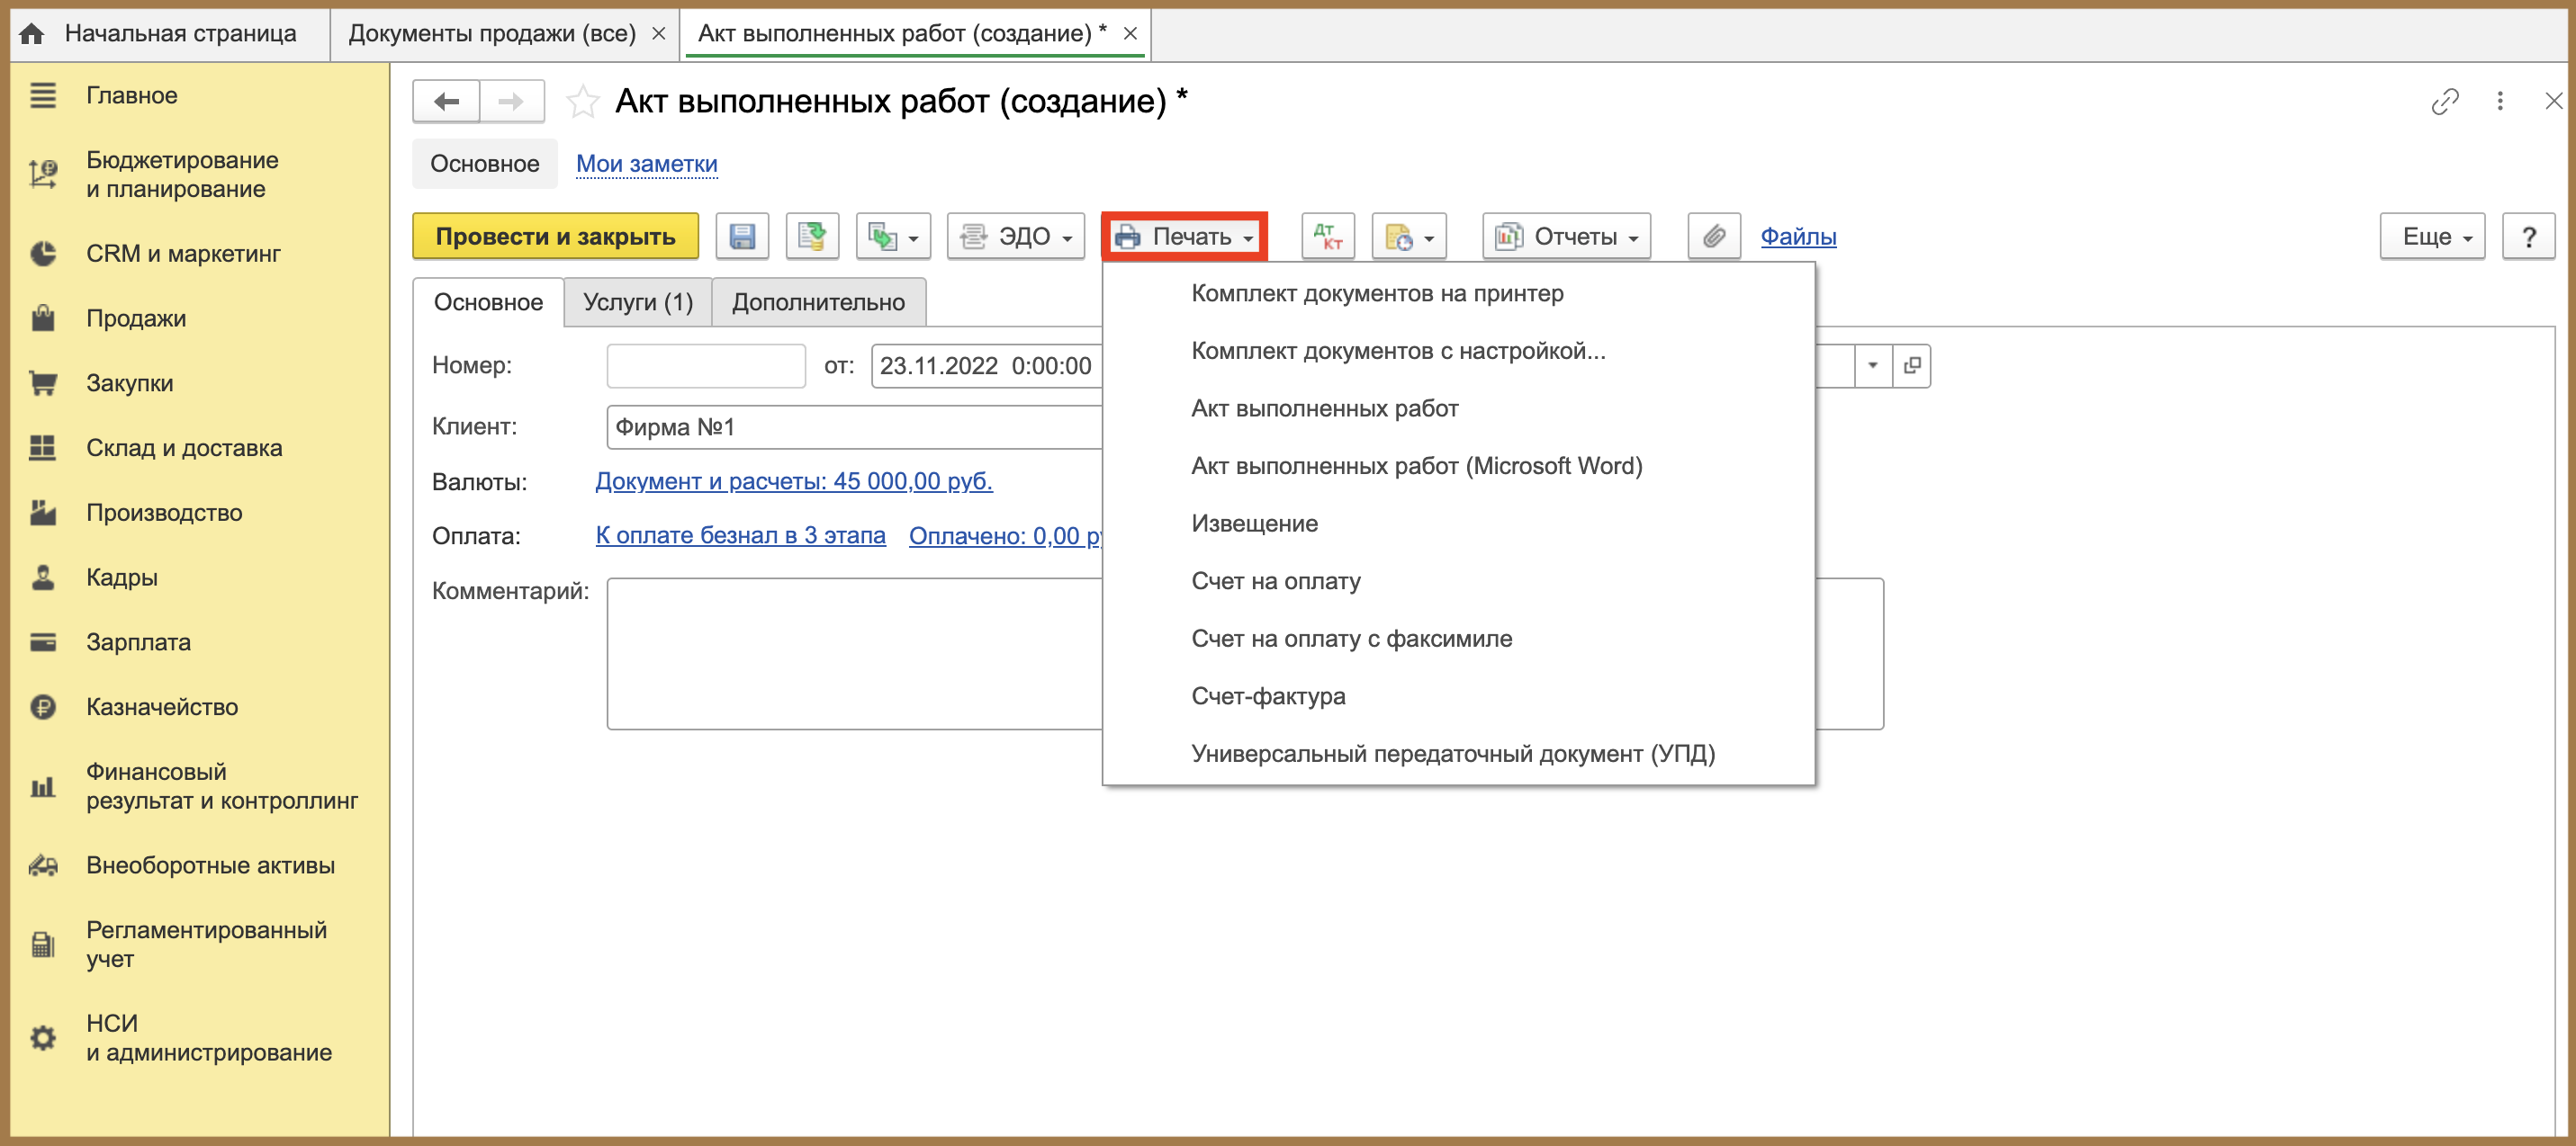2576x1146 pixels.
Task: Expand the Еще dropdown menu
Action: (x=2432, y=237)
